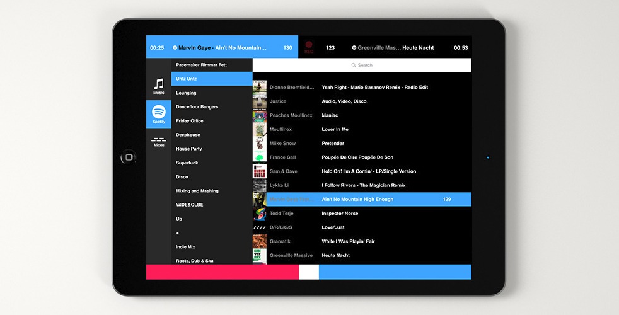Click the right deck Greenville Mas… title

(x=396, y=48)
